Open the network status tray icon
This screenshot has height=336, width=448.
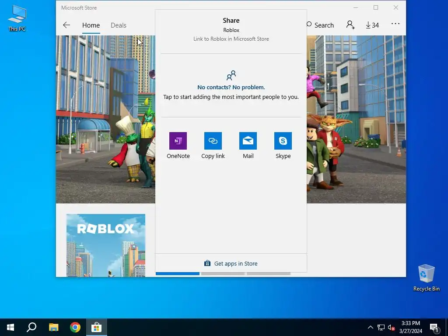(x=381, y=327)
